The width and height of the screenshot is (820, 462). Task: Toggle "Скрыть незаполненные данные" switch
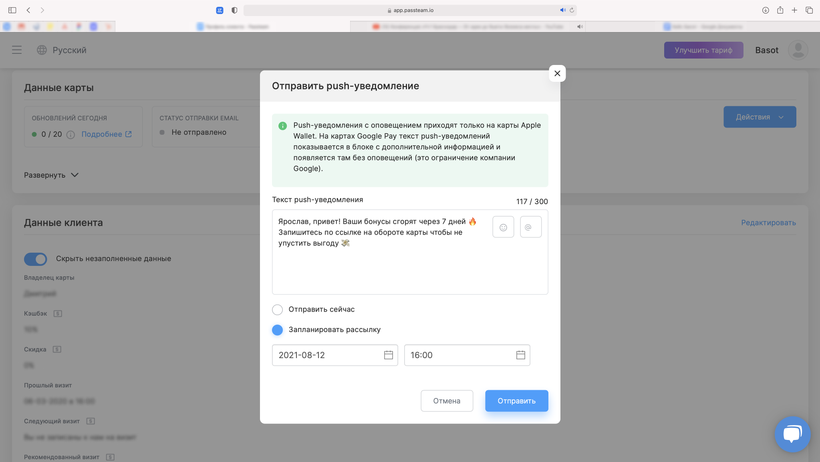tap(36, 259)
